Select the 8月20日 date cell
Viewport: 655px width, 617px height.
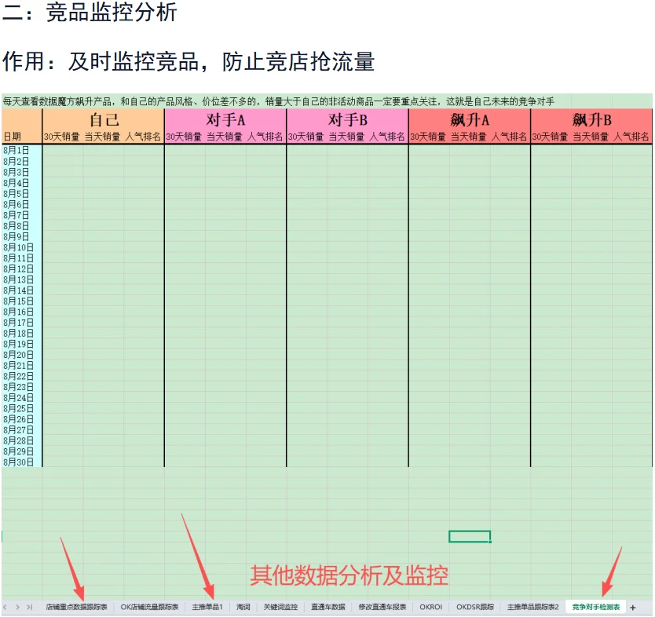click(x=22, y=355)
